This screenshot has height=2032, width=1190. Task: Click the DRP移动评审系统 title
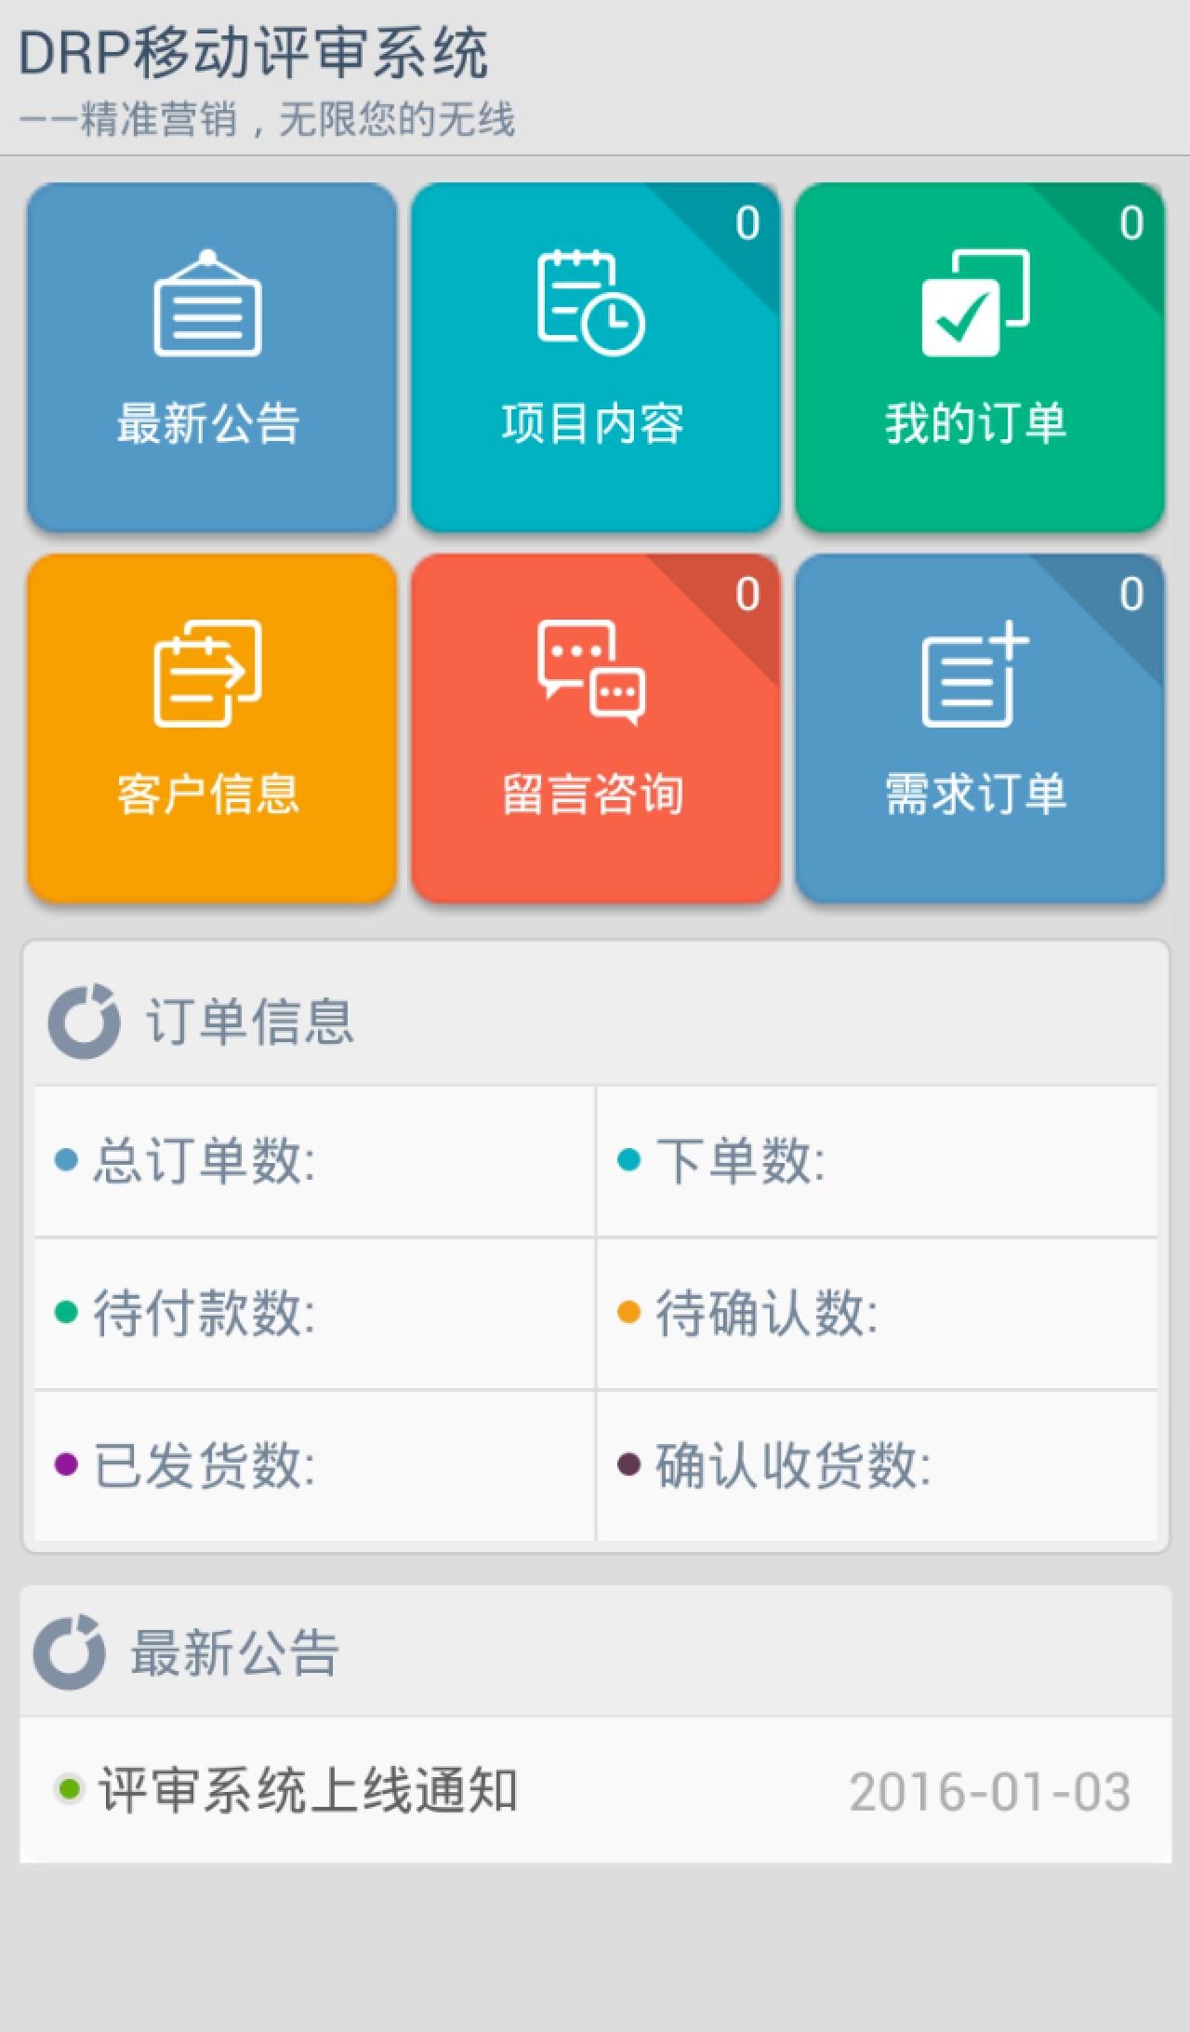253,52
